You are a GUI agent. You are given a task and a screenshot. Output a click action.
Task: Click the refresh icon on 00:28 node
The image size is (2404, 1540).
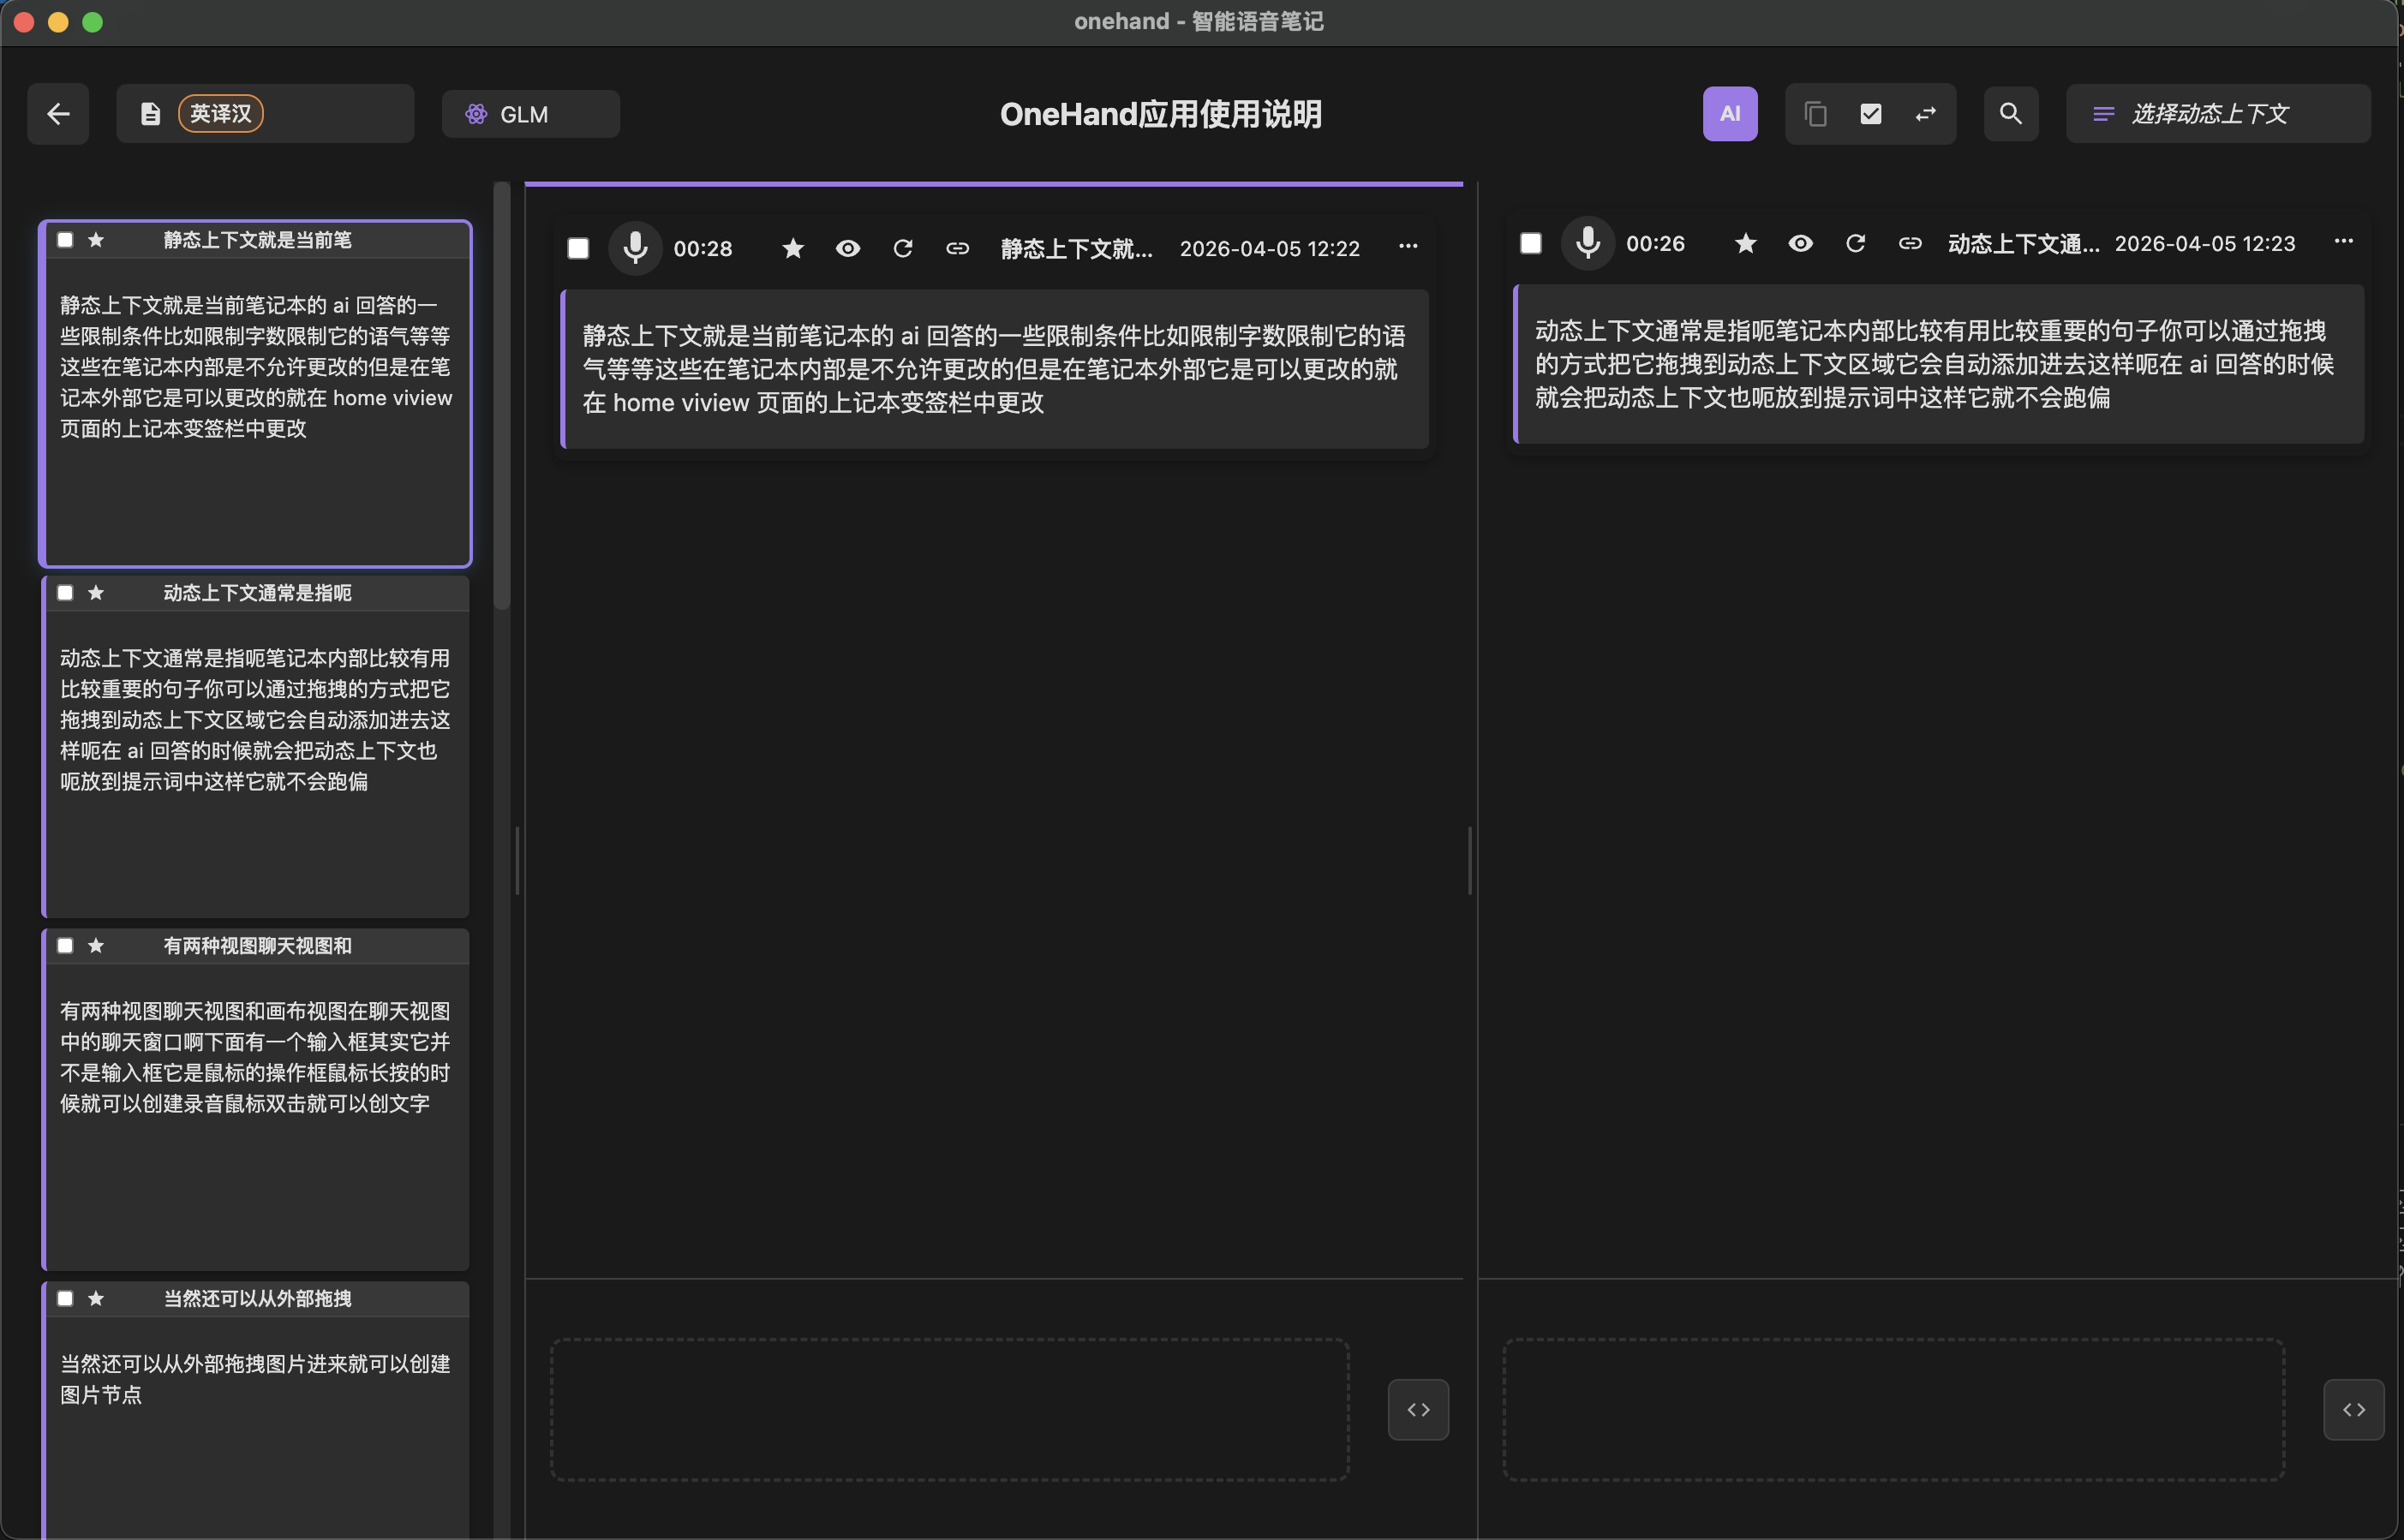pyautogui.click(x=903, y=248)
